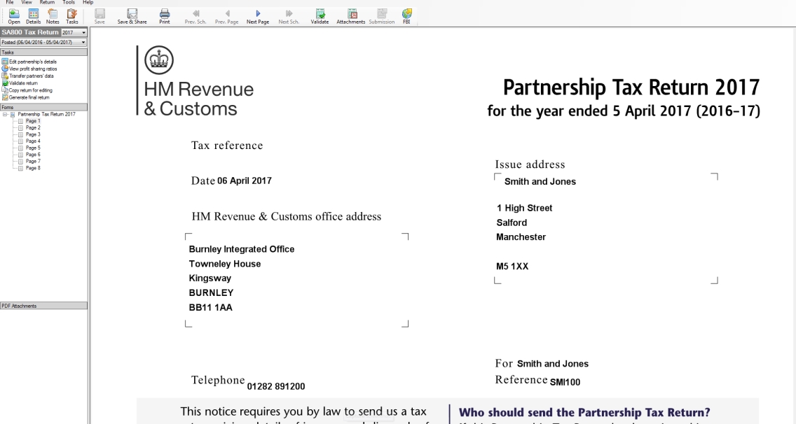The height and width of the screenshot is (424, 796).
Task: Print the tax return
Action: pyautogui.click(x=165, y=15)
